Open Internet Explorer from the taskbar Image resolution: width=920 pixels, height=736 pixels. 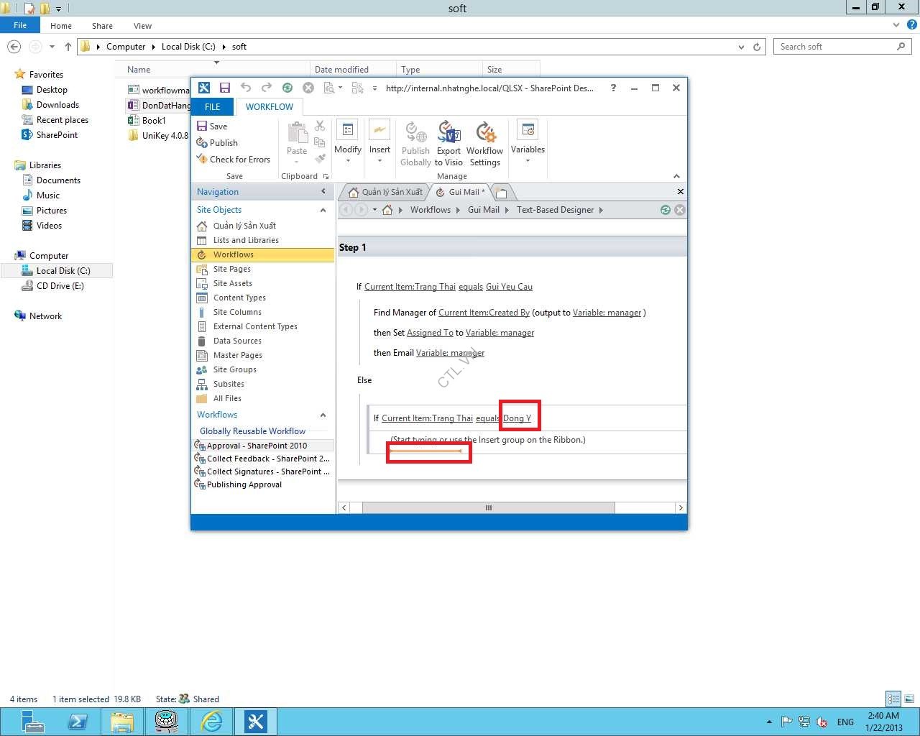(x=211, y=721)
